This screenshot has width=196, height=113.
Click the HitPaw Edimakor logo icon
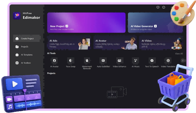coord(17,16)
